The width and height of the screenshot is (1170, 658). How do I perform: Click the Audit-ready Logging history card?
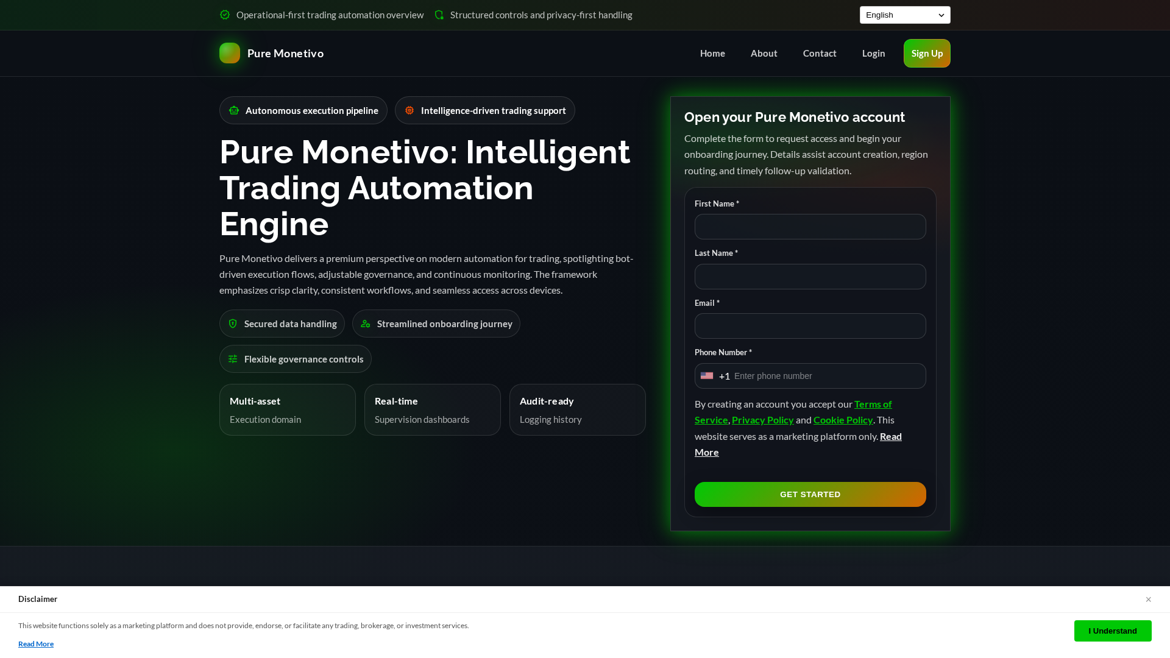(x=577, y=409)
